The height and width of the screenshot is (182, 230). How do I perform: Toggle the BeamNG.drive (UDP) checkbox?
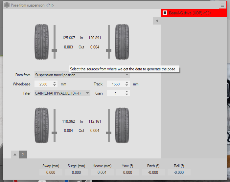(x=165, y=13)
